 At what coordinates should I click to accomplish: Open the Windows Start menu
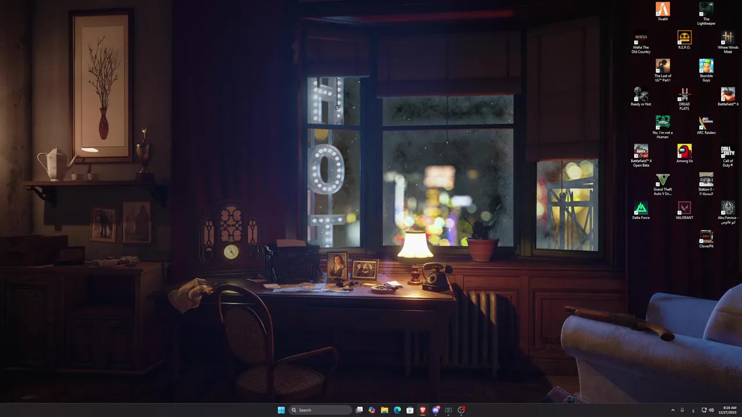click(281, 410)
